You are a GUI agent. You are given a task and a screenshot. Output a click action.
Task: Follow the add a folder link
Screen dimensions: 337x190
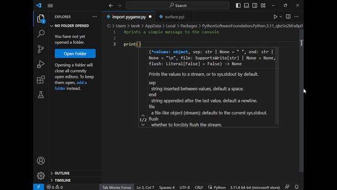(x=71, y=85)
